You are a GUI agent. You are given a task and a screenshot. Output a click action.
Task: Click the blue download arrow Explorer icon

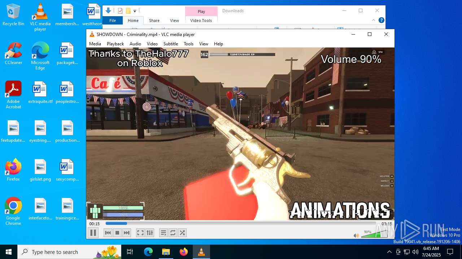click(108, 11)
